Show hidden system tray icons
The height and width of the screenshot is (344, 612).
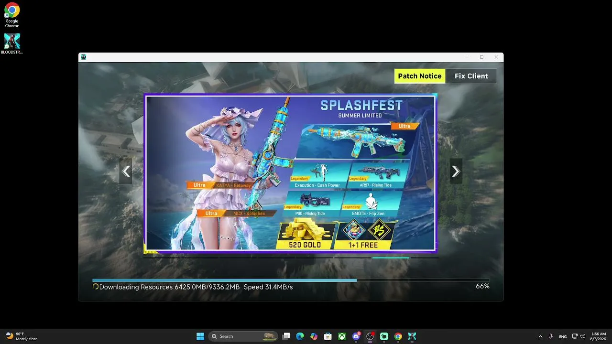[540, 336]
